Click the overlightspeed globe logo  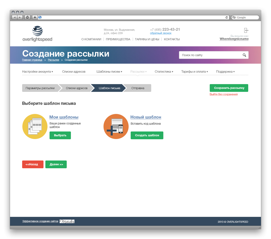37,31
